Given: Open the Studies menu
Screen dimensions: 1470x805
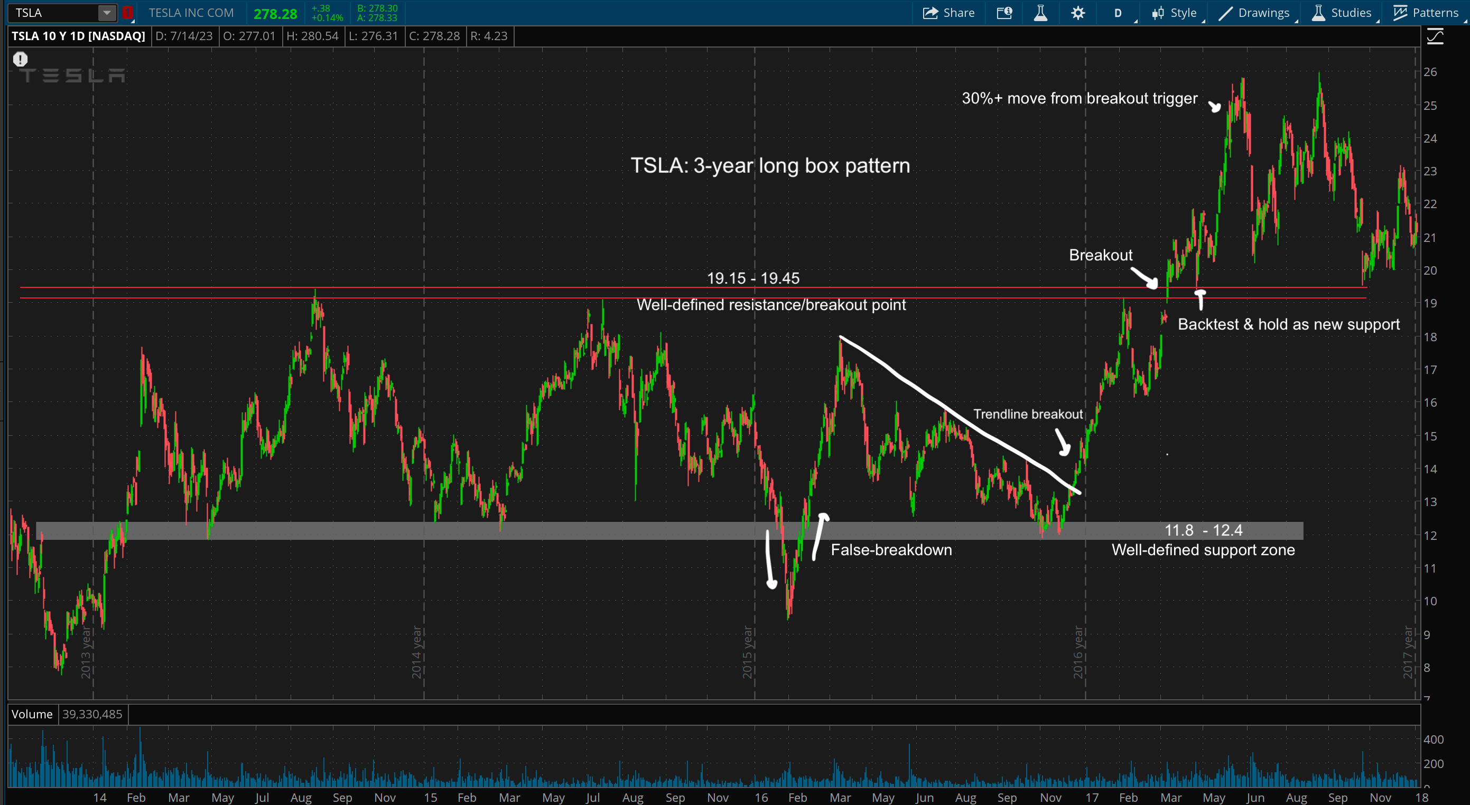Looking at the screenshot, I should [x=1343, y=13].
